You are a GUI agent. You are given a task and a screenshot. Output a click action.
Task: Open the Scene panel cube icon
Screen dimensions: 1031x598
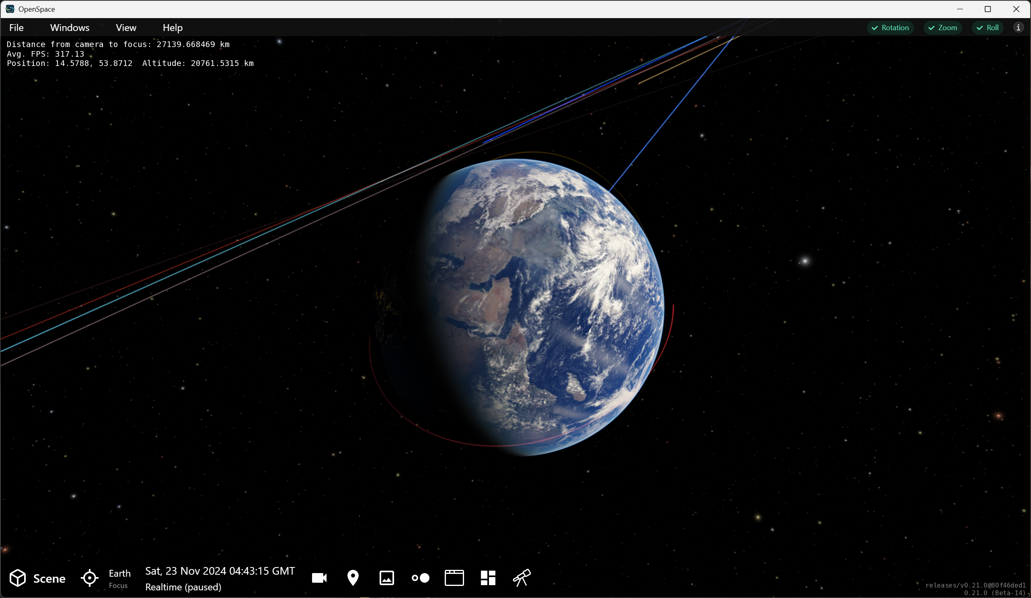pyautogui.click(x=18, y=578)
